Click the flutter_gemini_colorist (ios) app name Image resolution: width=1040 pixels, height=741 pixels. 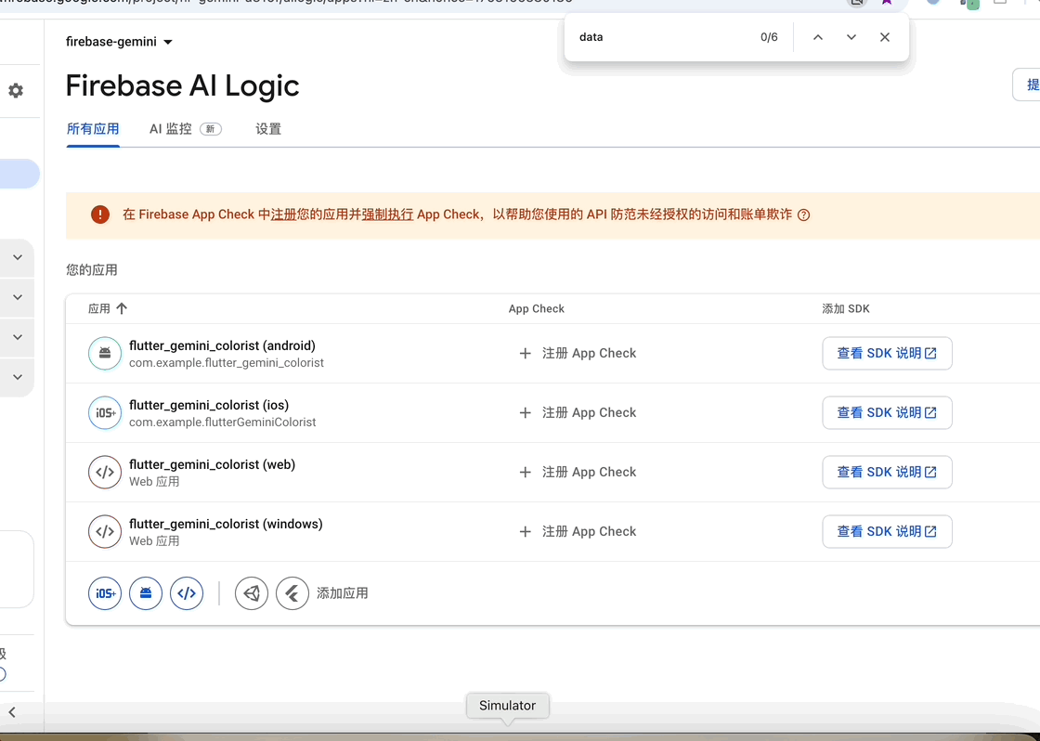209,405
